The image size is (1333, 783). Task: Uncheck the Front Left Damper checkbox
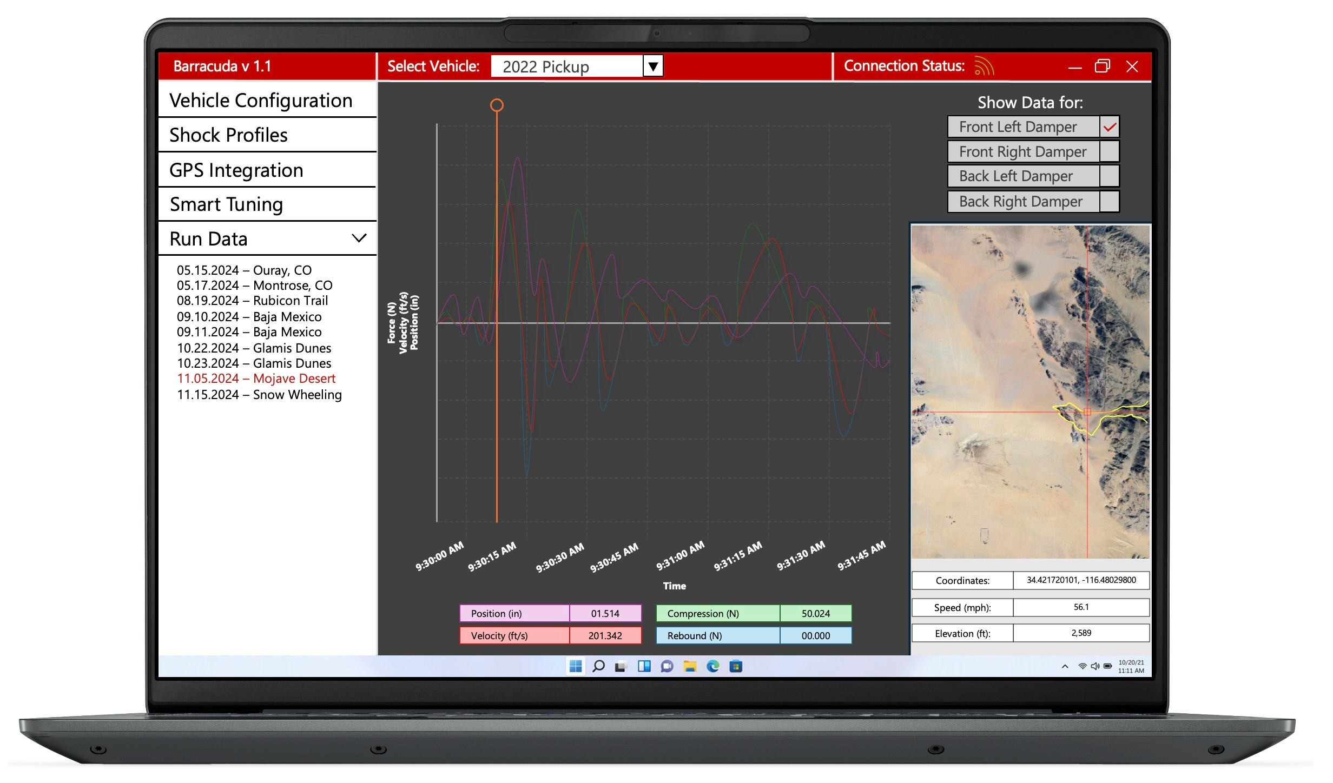(1109, 127)
